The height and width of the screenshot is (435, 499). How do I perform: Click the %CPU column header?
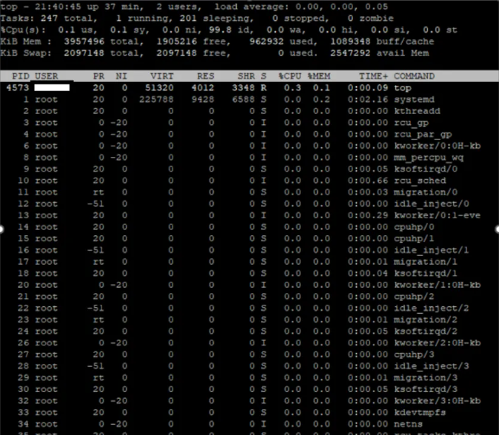click(289, 76)
